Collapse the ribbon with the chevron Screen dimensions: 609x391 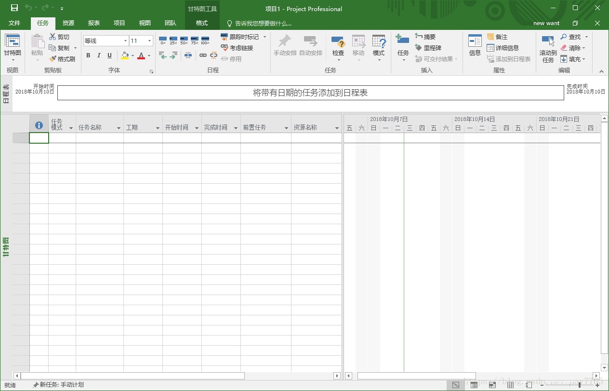[601, 71]
